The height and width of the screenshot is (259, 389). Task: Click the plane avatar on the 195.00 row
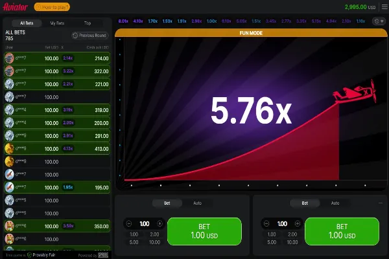coord(10,187)
